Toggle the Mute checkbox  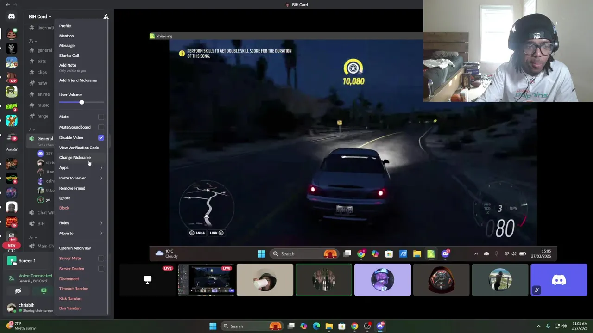101,117
